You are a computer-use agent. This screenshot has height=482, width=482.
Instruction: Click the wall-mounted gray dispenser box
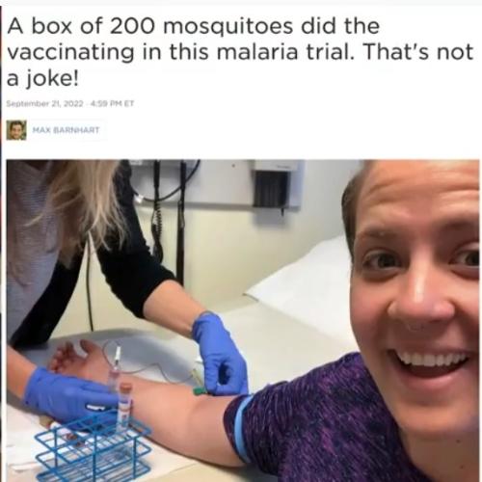click(x=275, y=185)
